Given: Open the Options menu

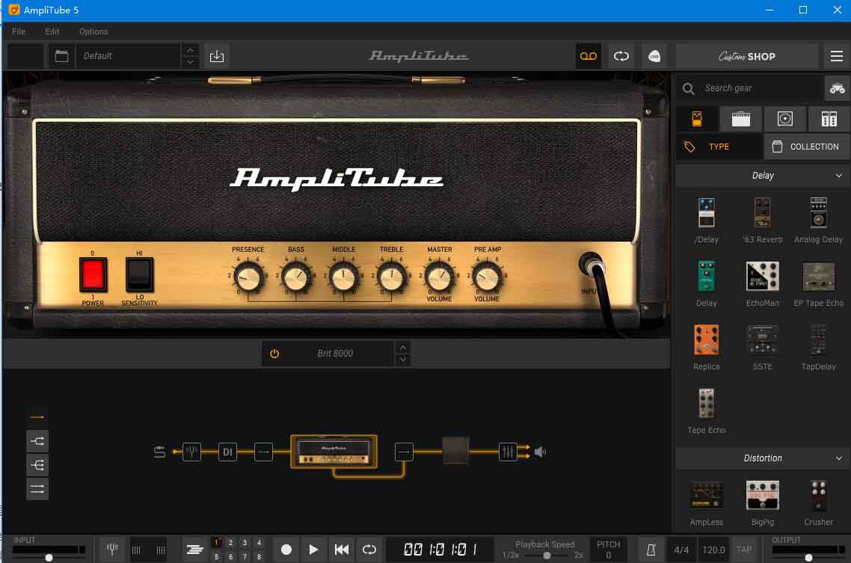Looking at the screenshot, I should point(93,31).
